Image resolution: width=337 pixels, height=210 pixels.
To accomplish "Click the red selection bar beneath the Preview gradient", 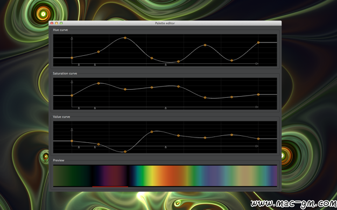I will coord(110,186).
